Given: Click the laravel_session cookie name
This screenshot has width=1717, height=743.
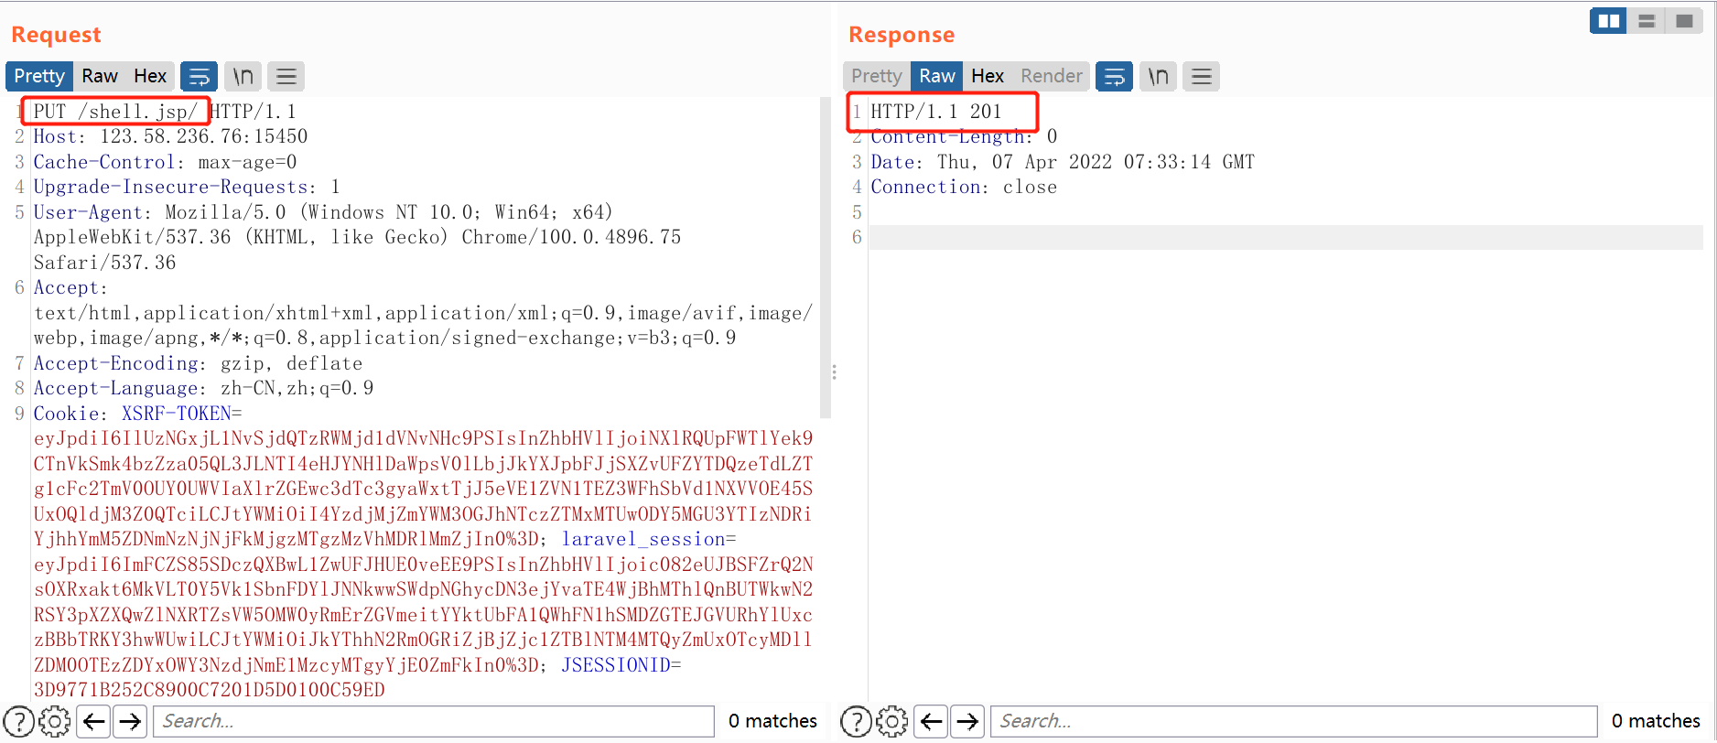Looking at the screenshot, I should [643, 539].
